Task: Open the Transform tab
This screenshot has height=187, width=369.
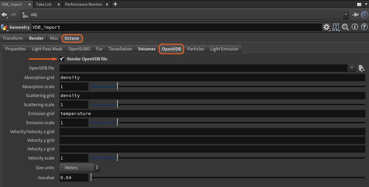Action: click(x=13, y=38)
